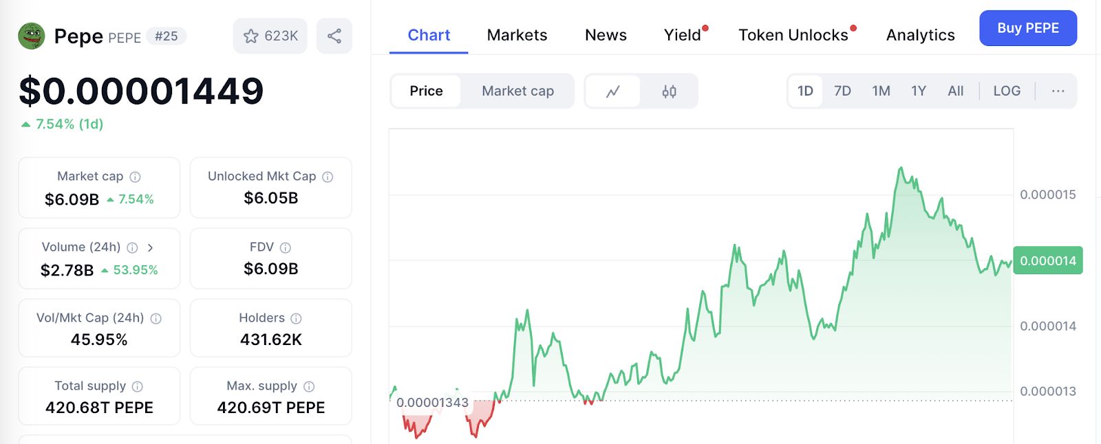The image size is (1101, 444).
Task: Open more chart options ellipsis menu
Action: pos(1058,91)
